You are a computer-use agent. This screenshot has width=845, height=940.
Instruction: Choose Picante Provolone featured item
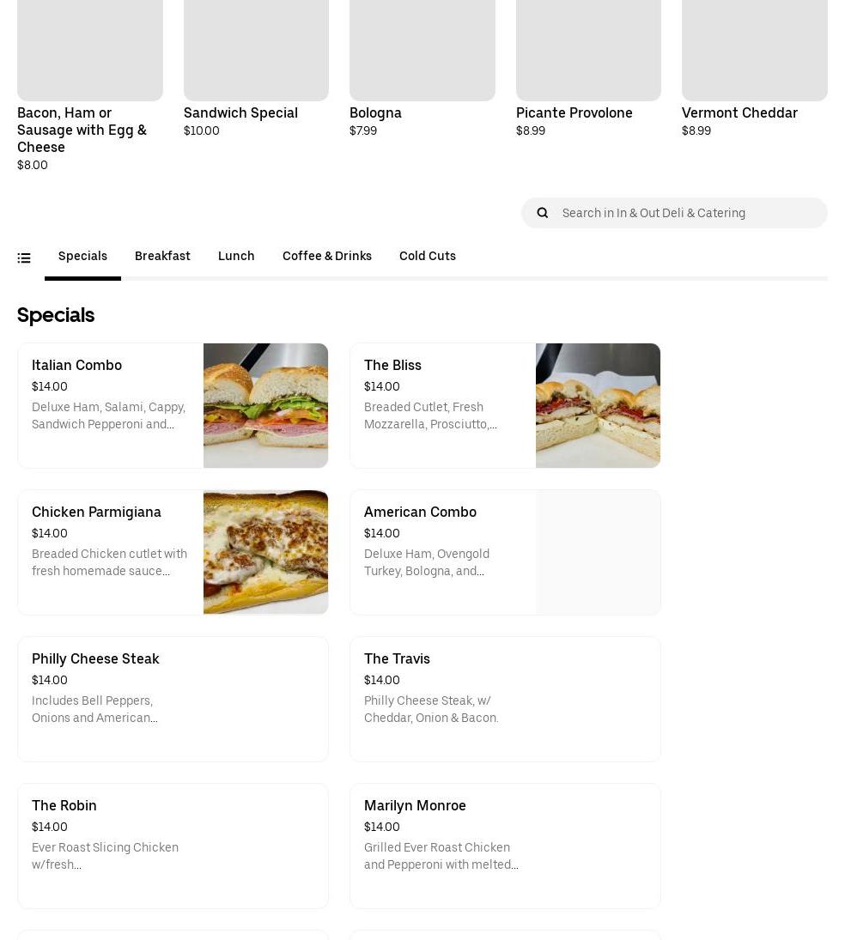point(574,112)
